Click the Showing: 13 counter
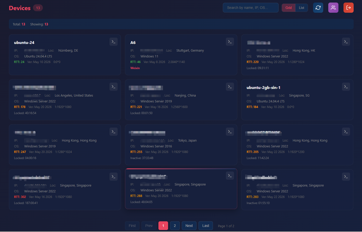This screenshot has height=232, width=362. tap(39, 24)
